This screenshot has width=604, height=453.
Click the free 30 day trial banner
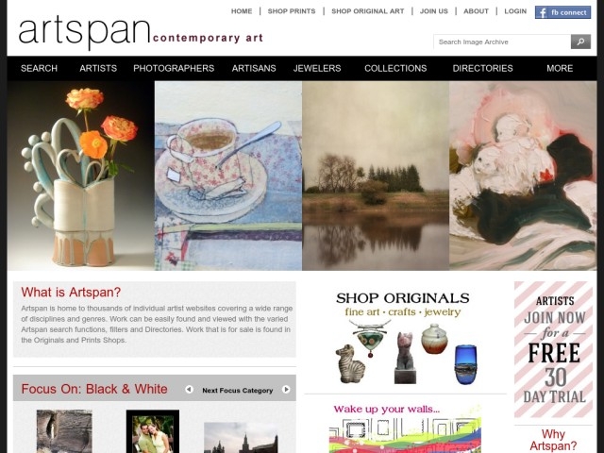pyautogui.click(x=553, y=349)
